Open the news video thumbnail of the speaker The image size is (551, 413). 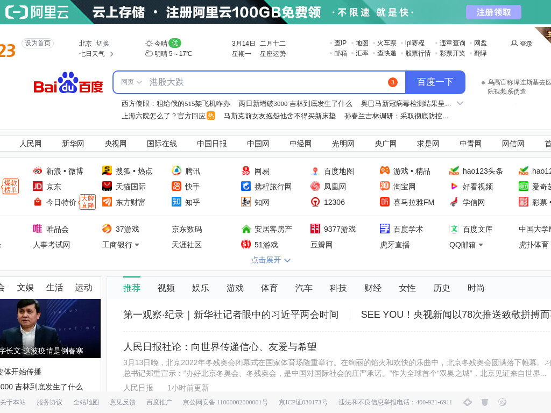click(x=50, y=329)
